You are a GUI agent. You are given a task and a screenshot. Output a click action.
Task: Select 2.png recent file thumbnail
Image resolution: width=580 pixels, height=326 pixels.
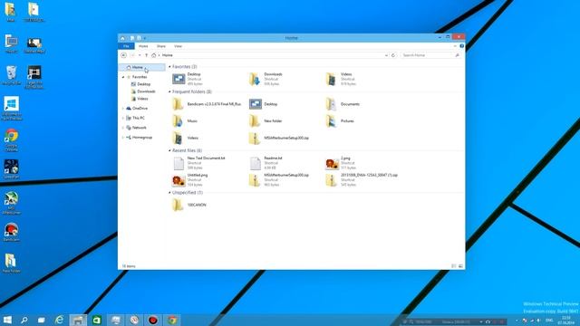tap(332, 163)
